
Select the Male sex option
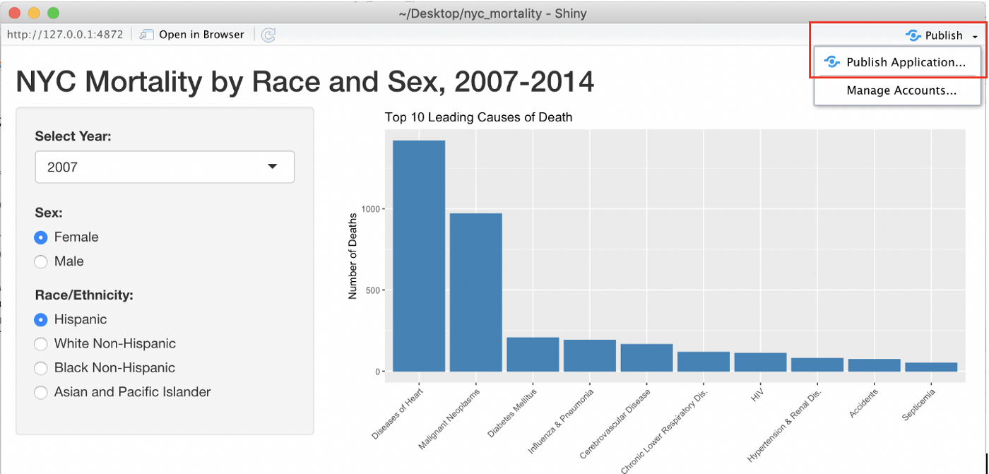pos(41,261)
